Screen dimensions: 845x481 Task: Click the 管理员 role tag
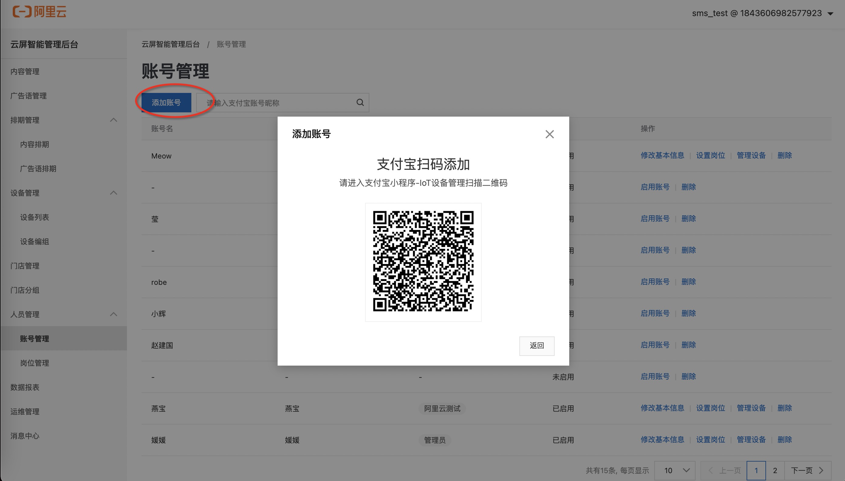pyautogui.click(x=435, y=440)
